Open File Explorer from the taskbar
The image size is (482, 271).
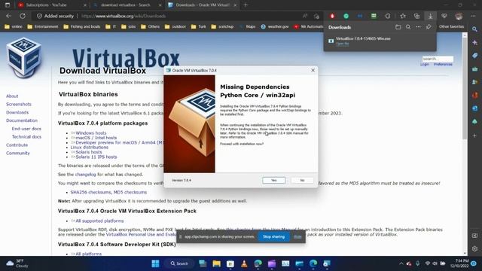[216, 263]
